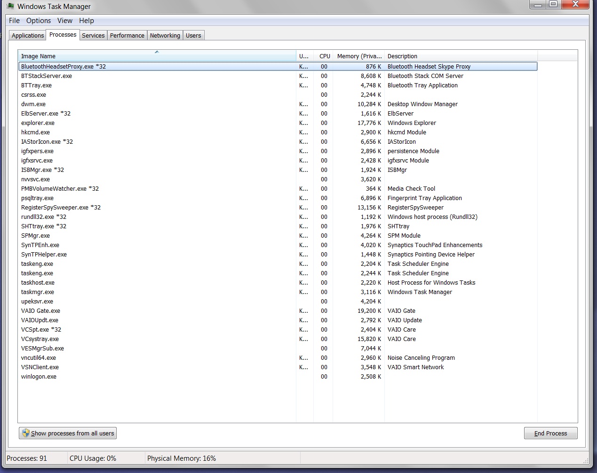
Task: Open the View menu
Action: coord(65,21)
